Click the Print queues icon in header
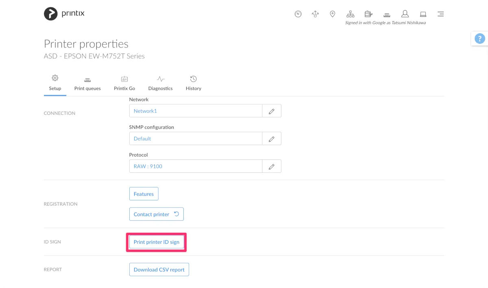Viewport: 488px width, 288px height. pos(387,15)
